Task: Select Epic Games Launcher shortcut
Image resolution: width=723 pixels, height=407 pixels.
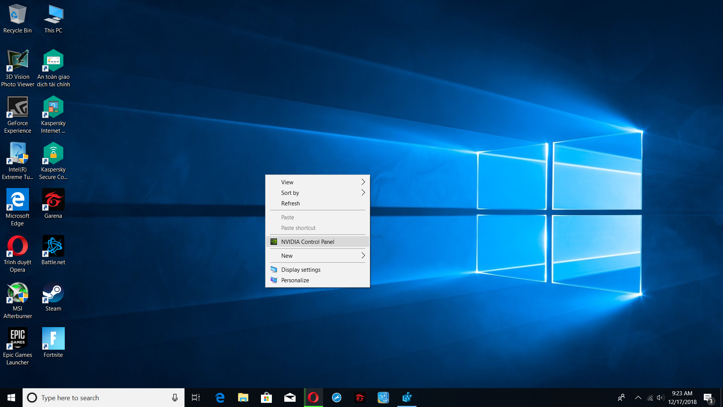Action: point(17,347)
